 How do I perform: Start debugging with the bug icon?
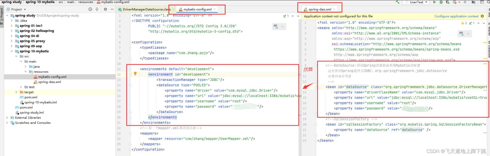(x=441, y=2)
